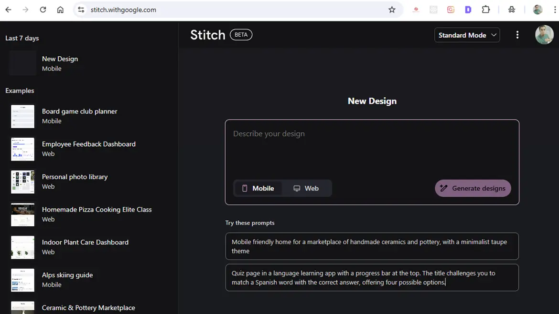Open the red camera-shaped browser extension
The image size is (559, 314).
[451, 10]
